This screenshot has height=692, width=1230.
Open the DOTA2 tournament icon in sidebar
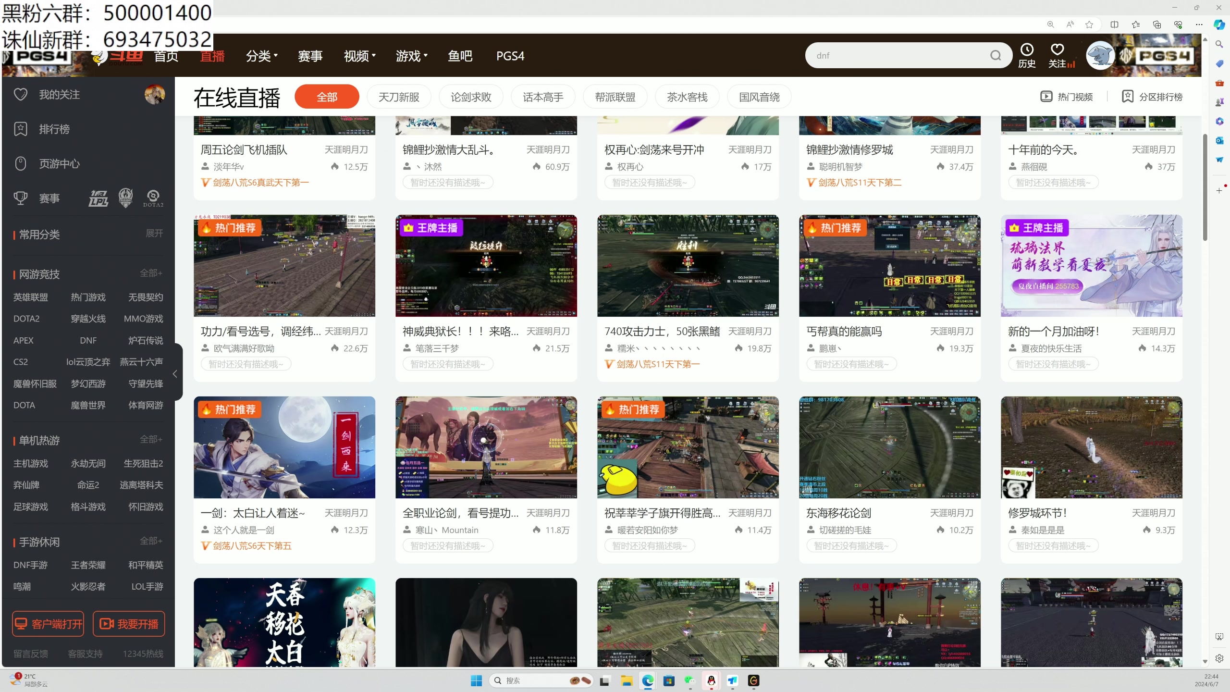click(153, 198)
